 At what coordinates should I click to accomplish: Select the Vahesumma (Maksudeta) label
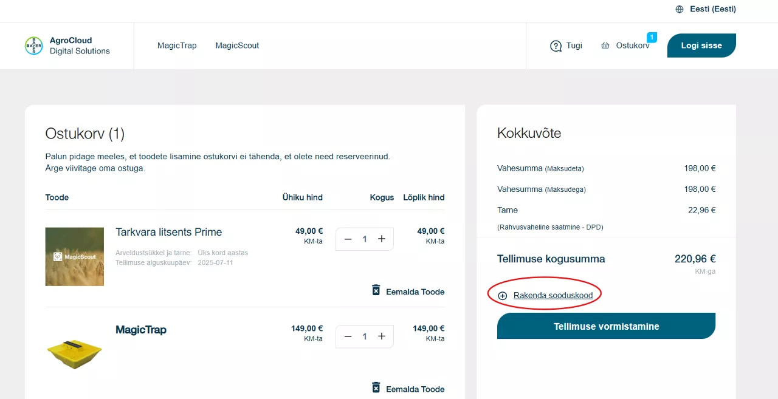click(x=540, y=168)
